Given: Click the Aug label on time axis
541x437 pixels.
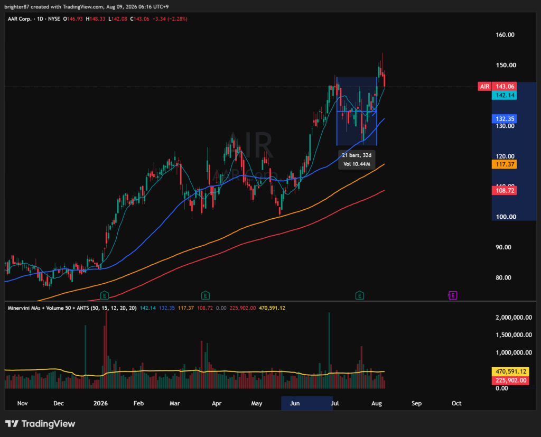Looking at the screenshot, I should (x=376, y=403).
